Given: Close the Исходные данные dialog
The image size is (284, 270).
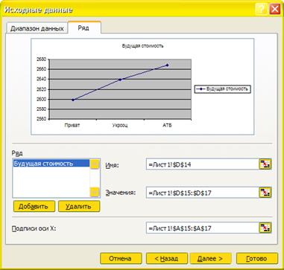Looking at the screenshot, I should 274,10.
